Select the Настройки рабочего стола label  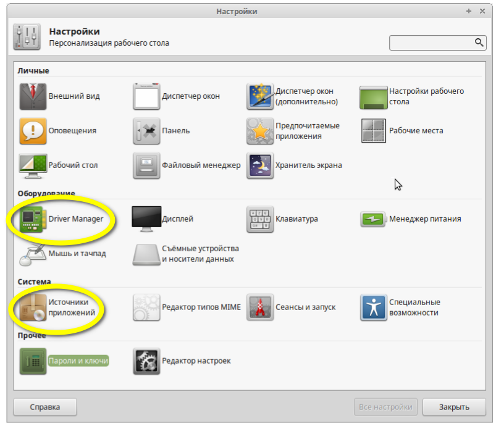point(426,96)
